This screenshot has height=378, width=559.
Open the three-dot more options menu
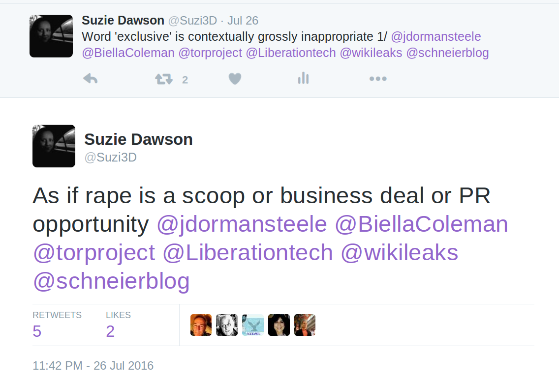378,79
